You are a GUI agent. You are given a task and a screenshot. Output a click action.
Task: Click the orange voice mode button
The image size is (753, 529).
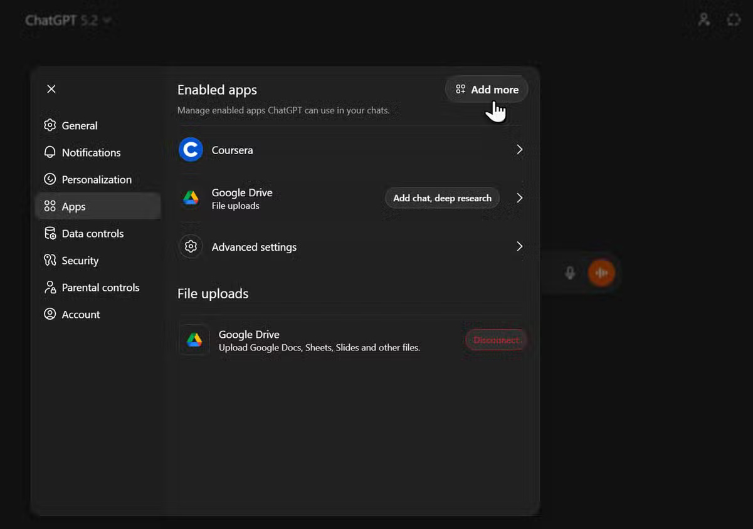coord(601,273)
